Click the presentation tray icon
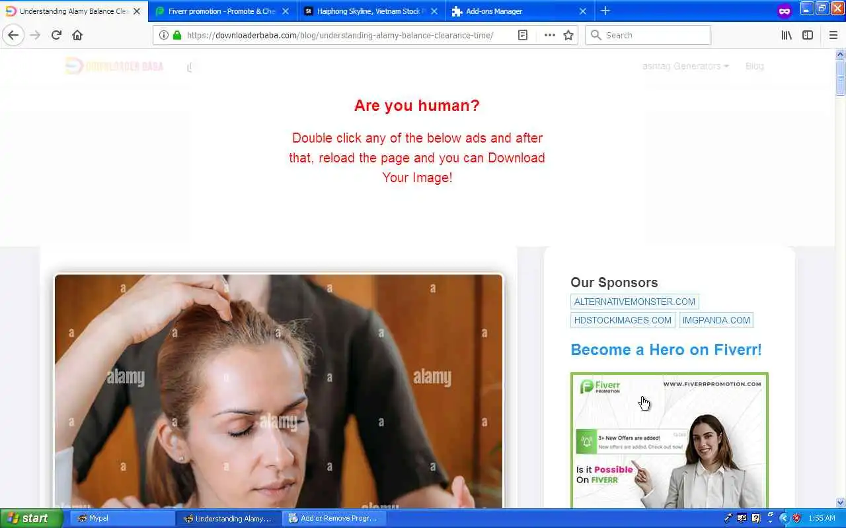846x528 pixels. [742, 518]
